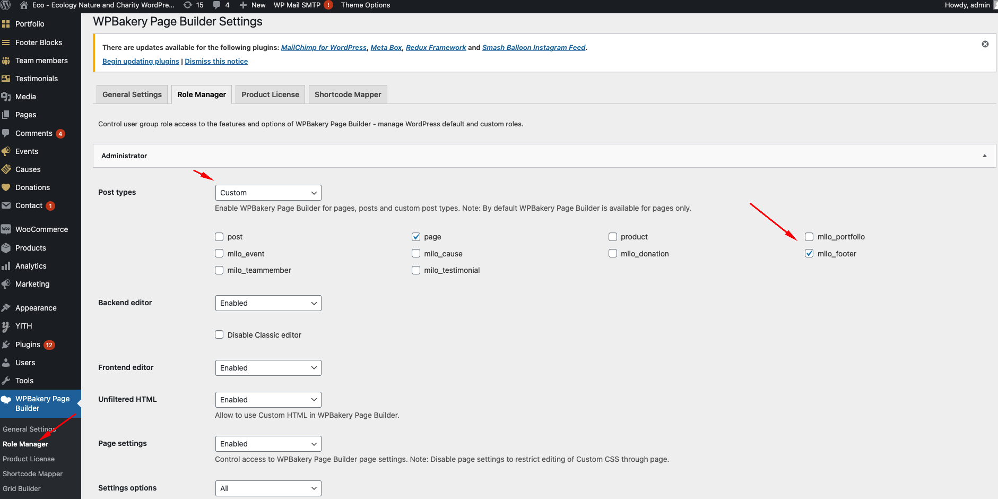Check the milo_testimonial checkbox
The height and width of the screenshot is (499, 998).
(x=416, y=270)
